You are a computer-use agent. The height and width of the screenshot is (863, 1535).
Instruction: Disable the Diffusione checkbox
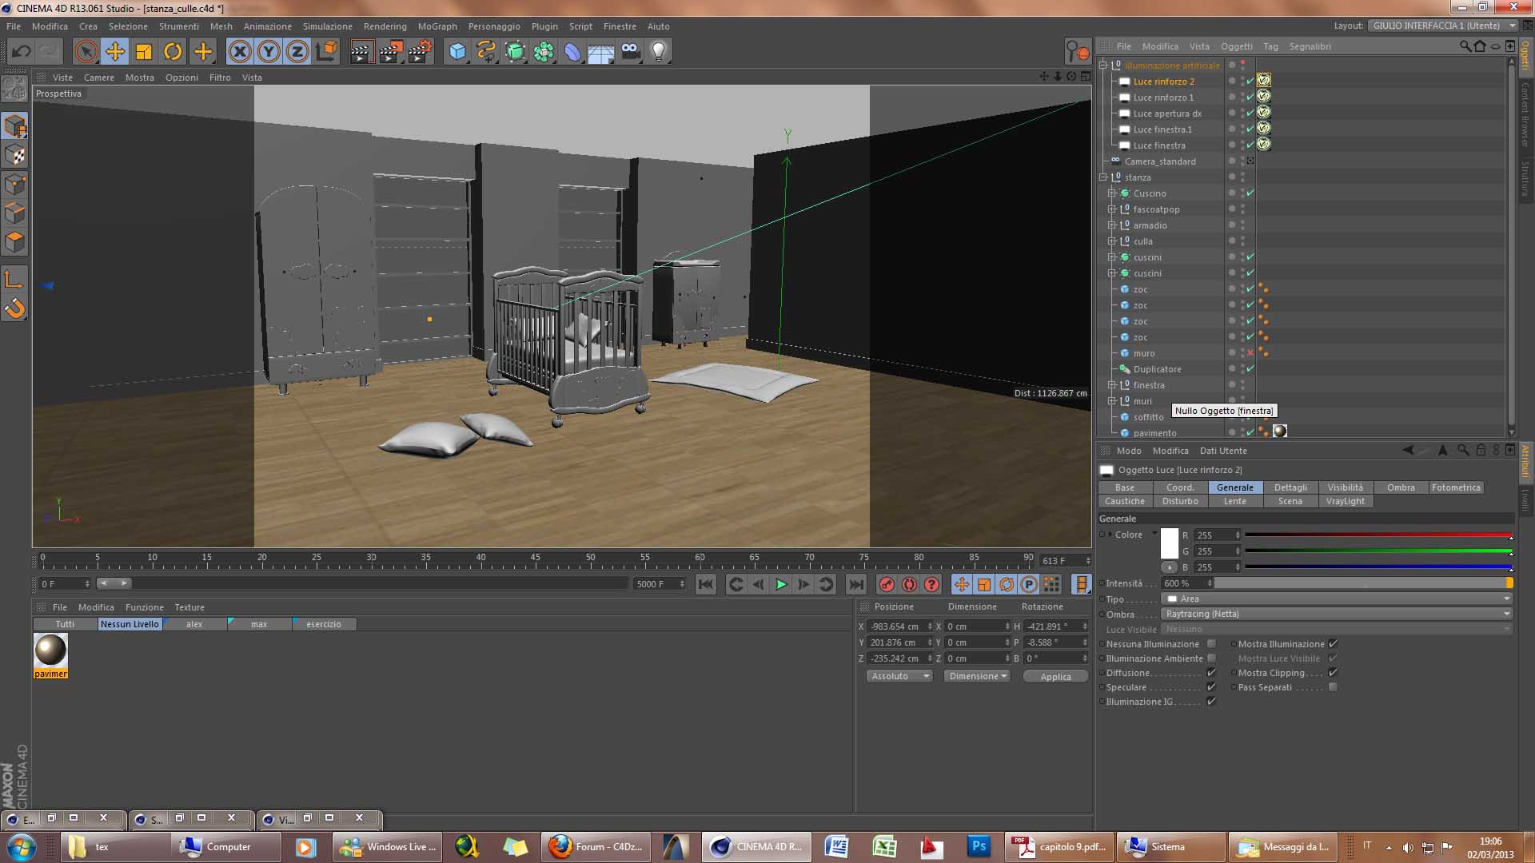(1211, 673)
